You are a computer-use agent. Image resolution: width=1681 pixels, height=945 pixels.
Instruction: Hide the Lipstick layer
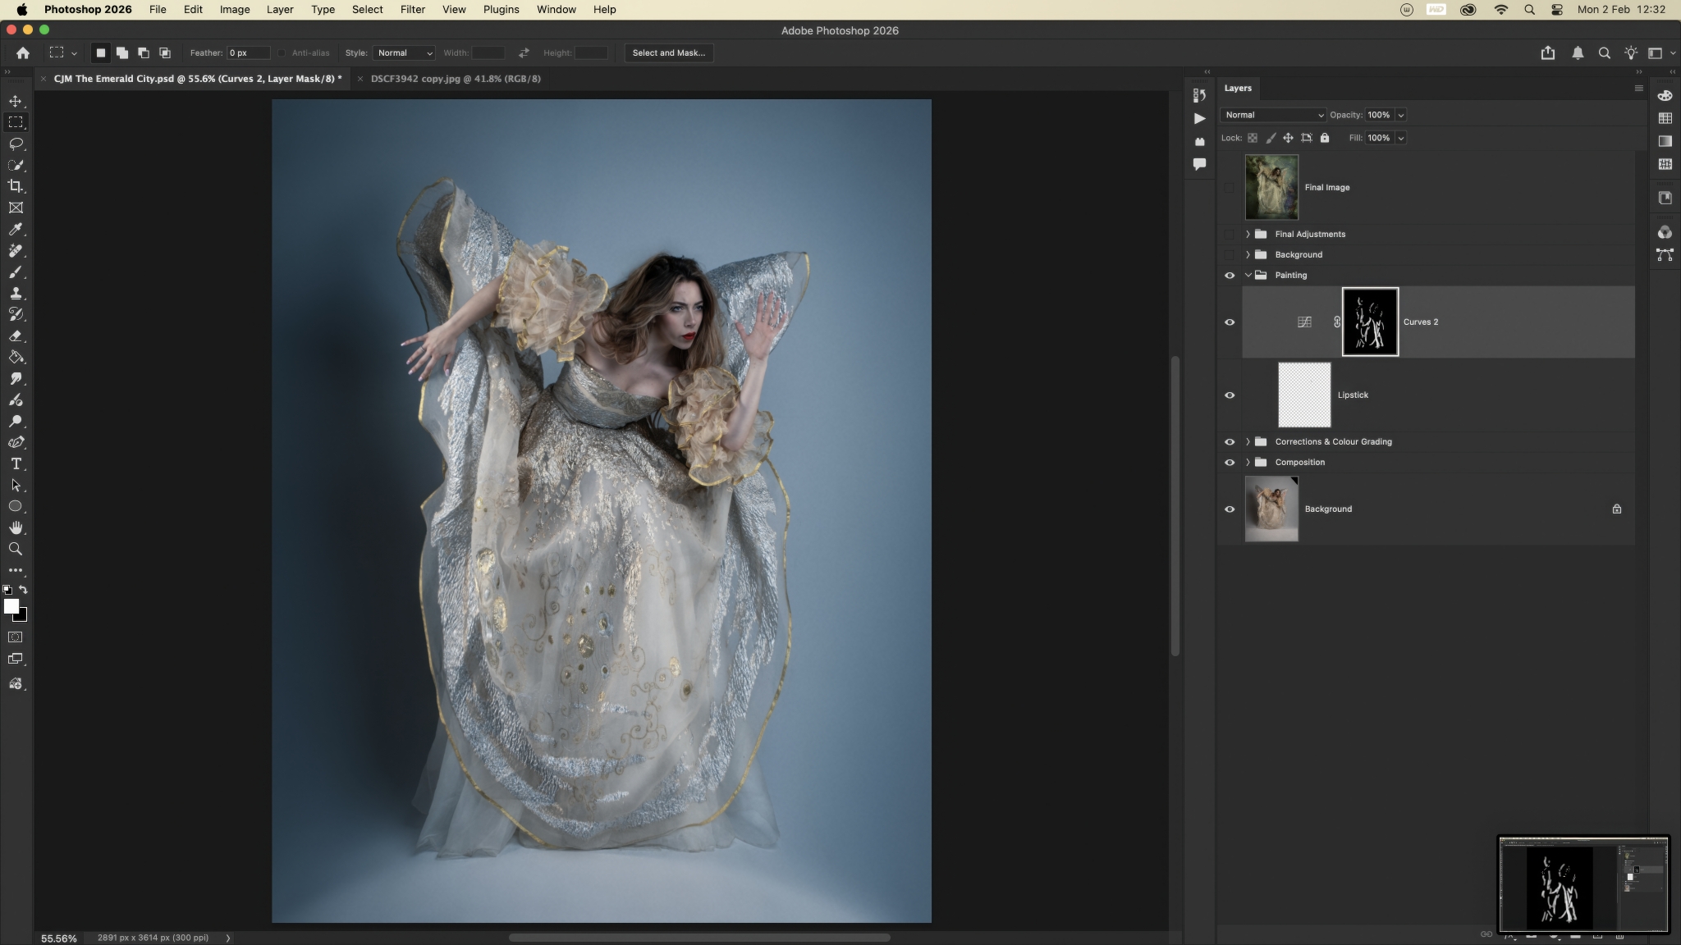(1229, 395)
